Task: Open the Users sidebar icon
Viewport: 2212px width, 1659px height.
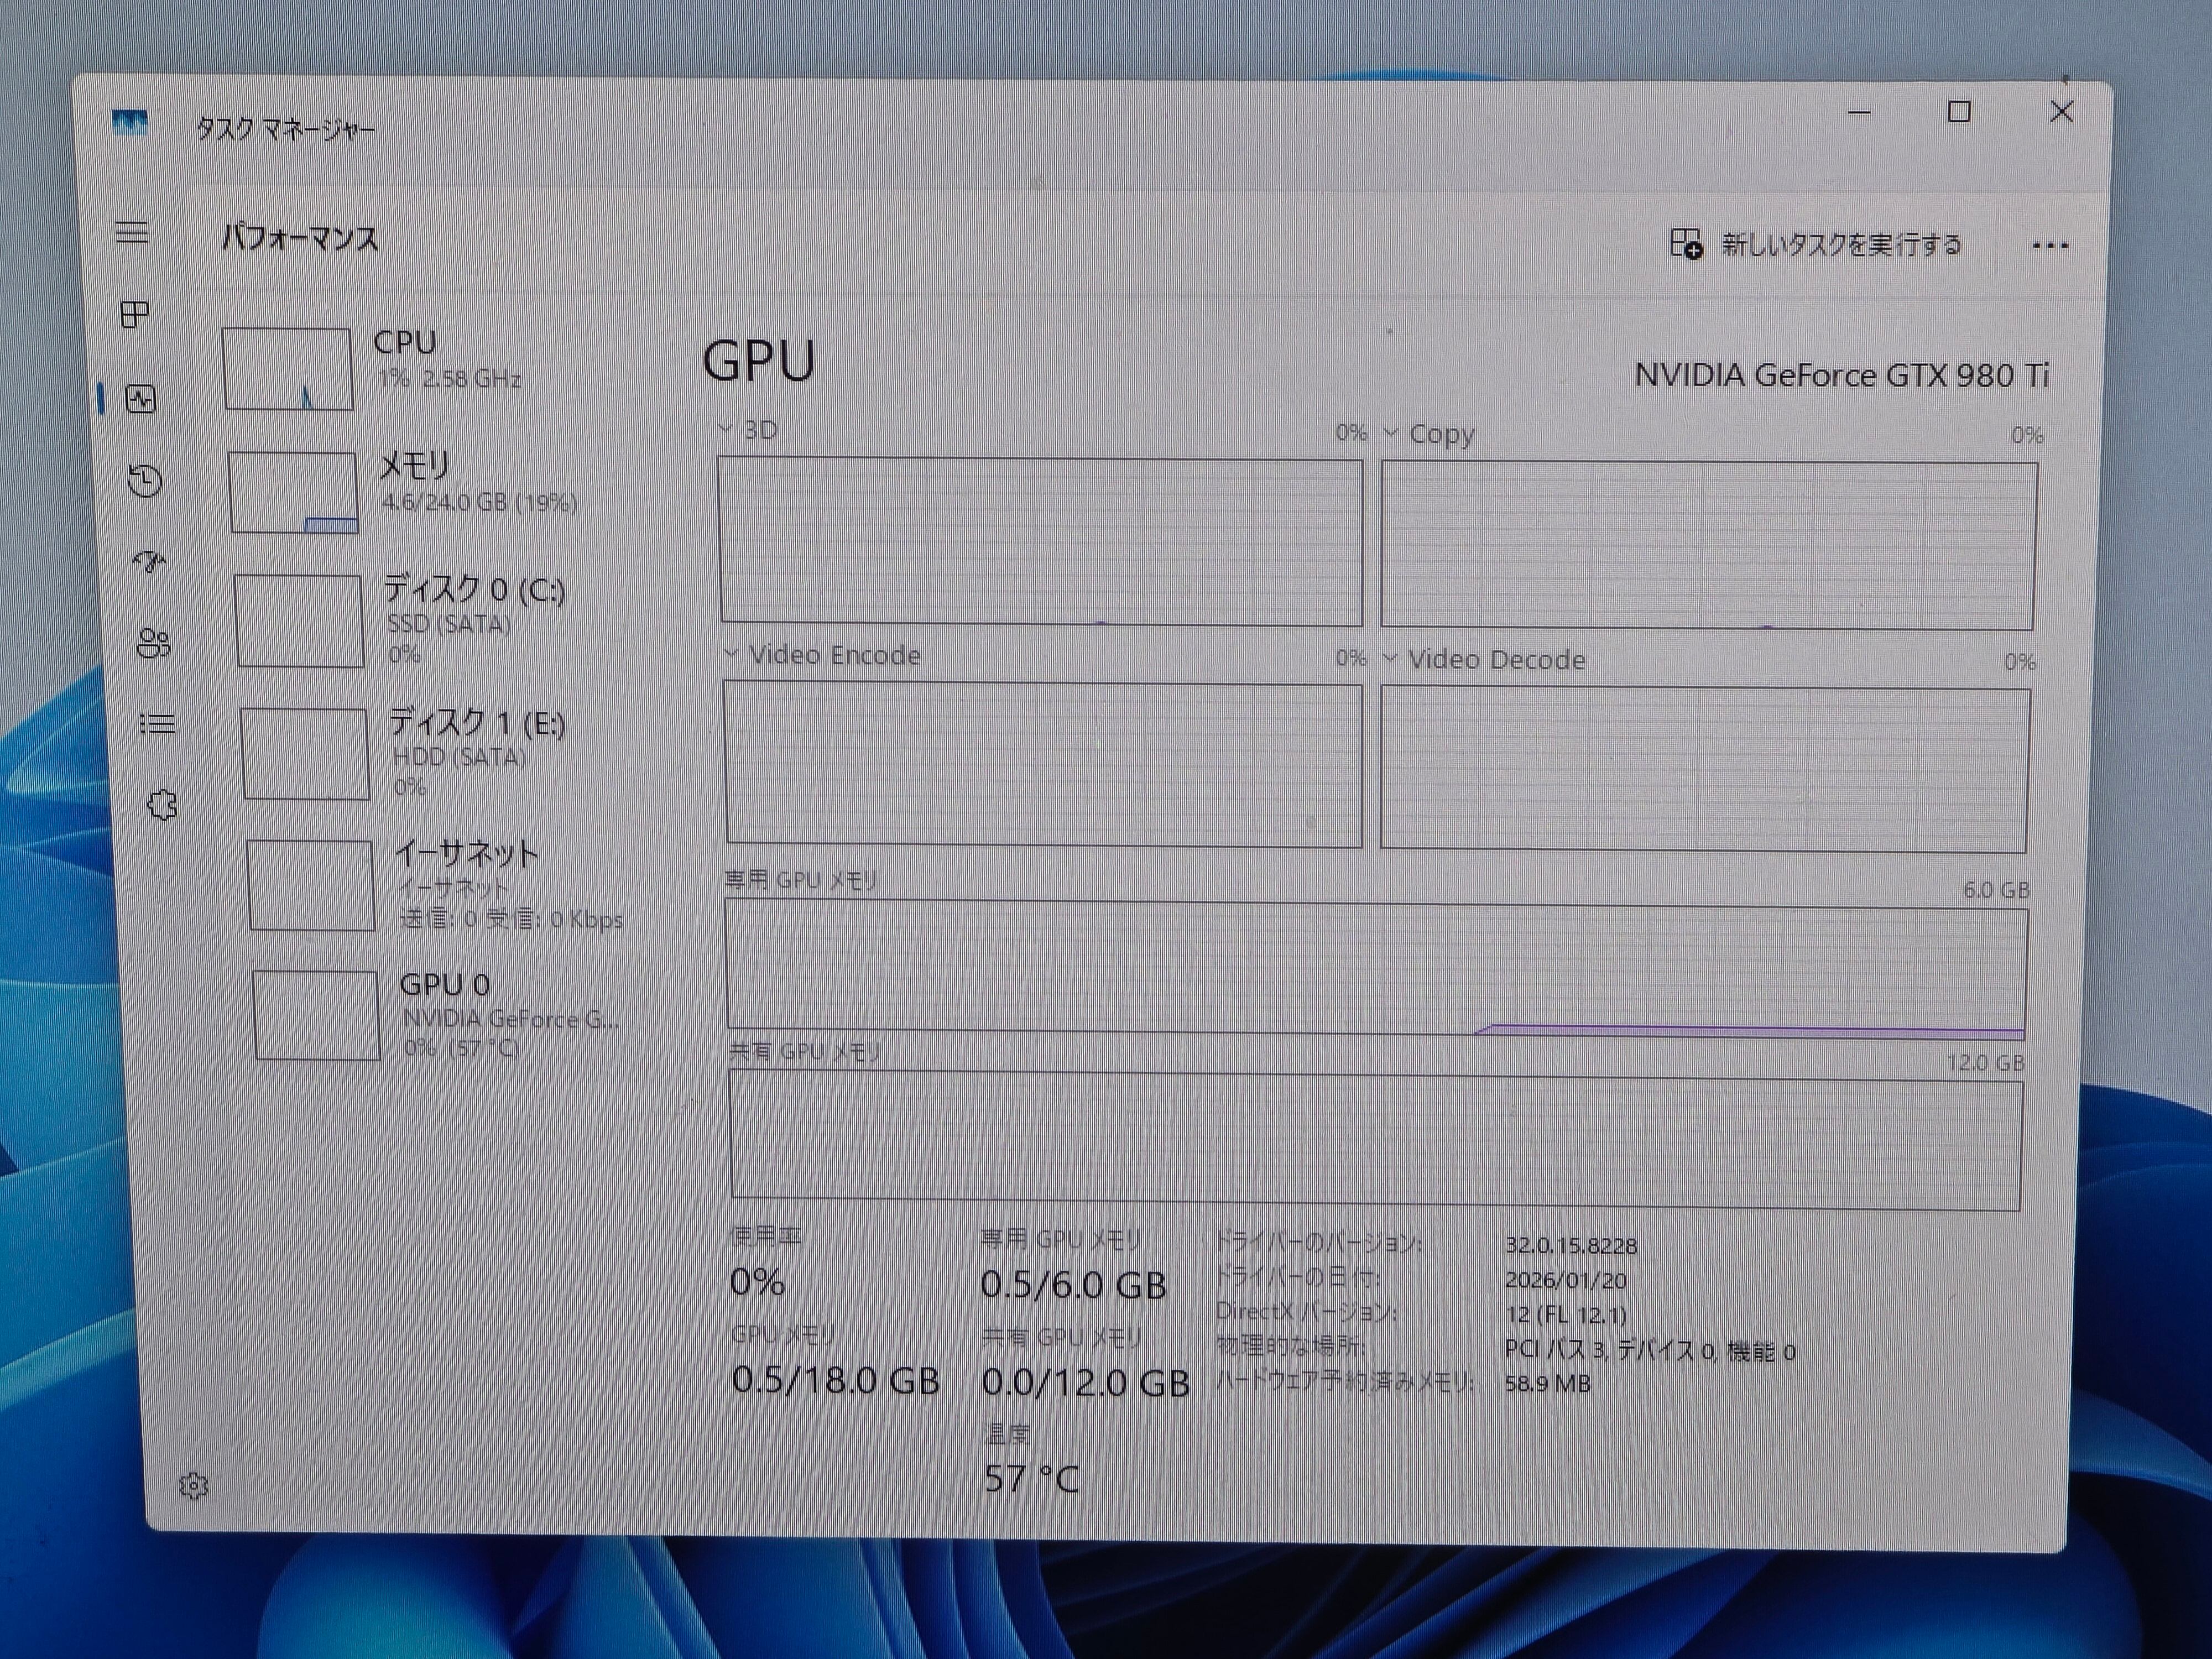Action: point(153,643)
